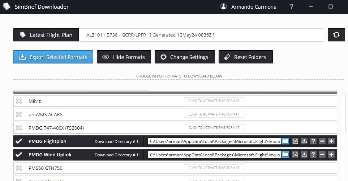Click the SimBrief logo in the title bar

(7, 7)
